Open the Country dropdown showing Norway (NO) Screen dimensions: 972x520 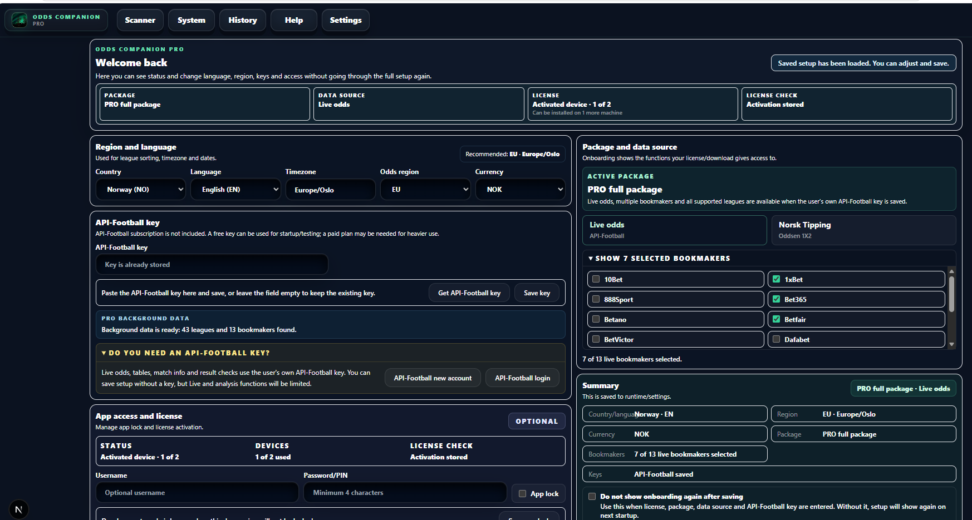coord(141,190)
